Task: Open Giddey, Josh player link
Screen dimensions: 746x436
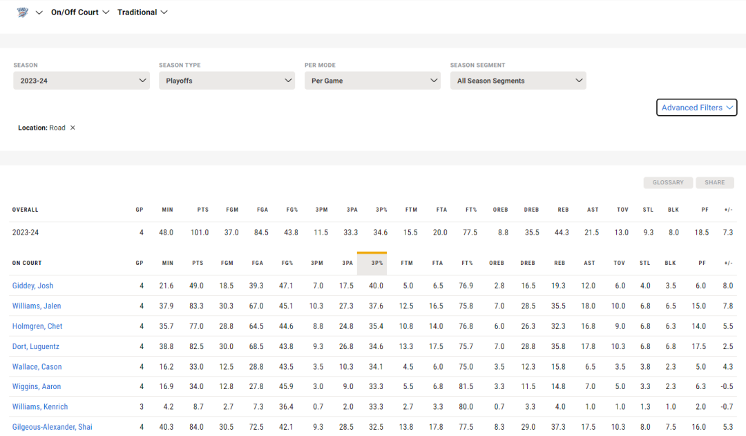Action: point(33,286)
